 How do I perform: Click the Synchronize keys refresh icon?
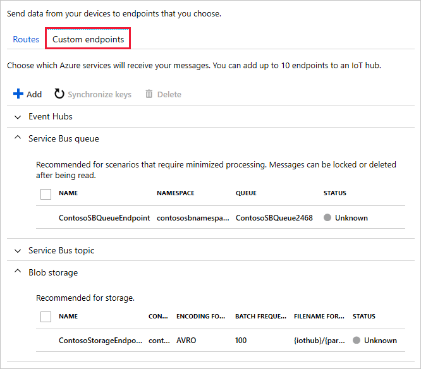(59, 94)
